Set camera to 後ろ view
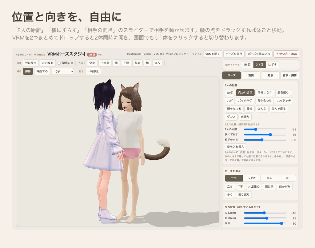315x248 pixels. coord(157,63)
